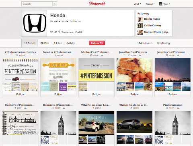Screen dimensions: 193x146
Task: Open Caitlin Cawley's profile link
Action: pyautogui.click(x=152, y=25)
